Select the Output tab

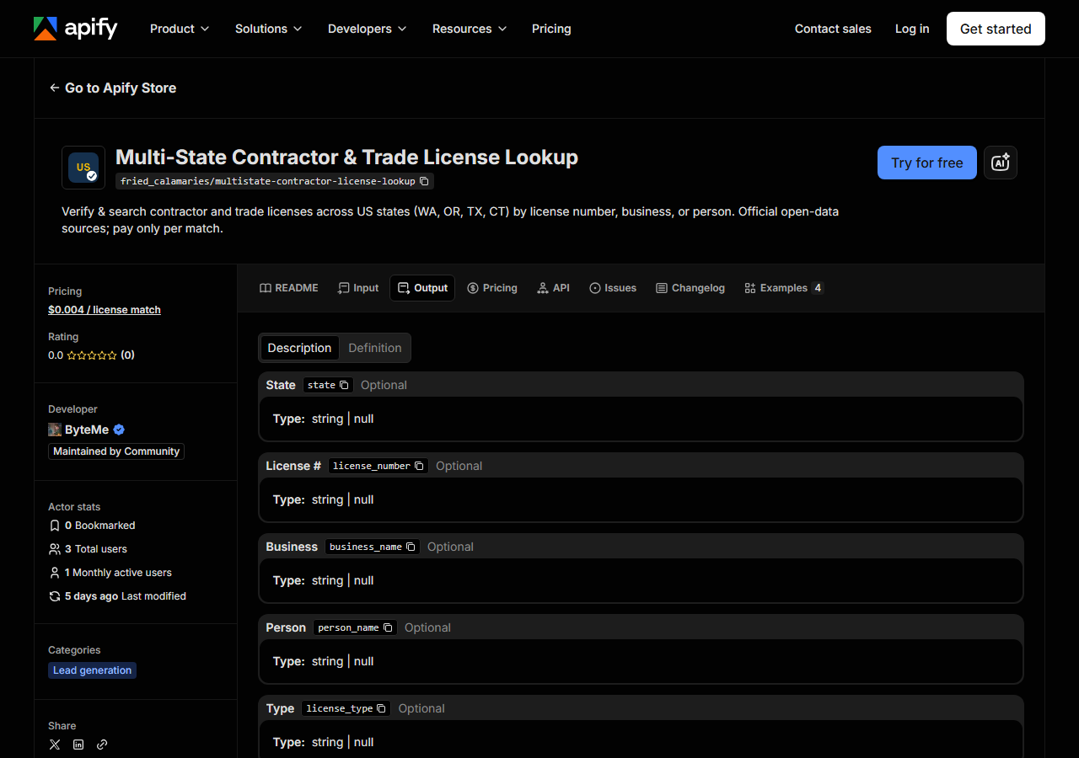(x=422, y=288)
